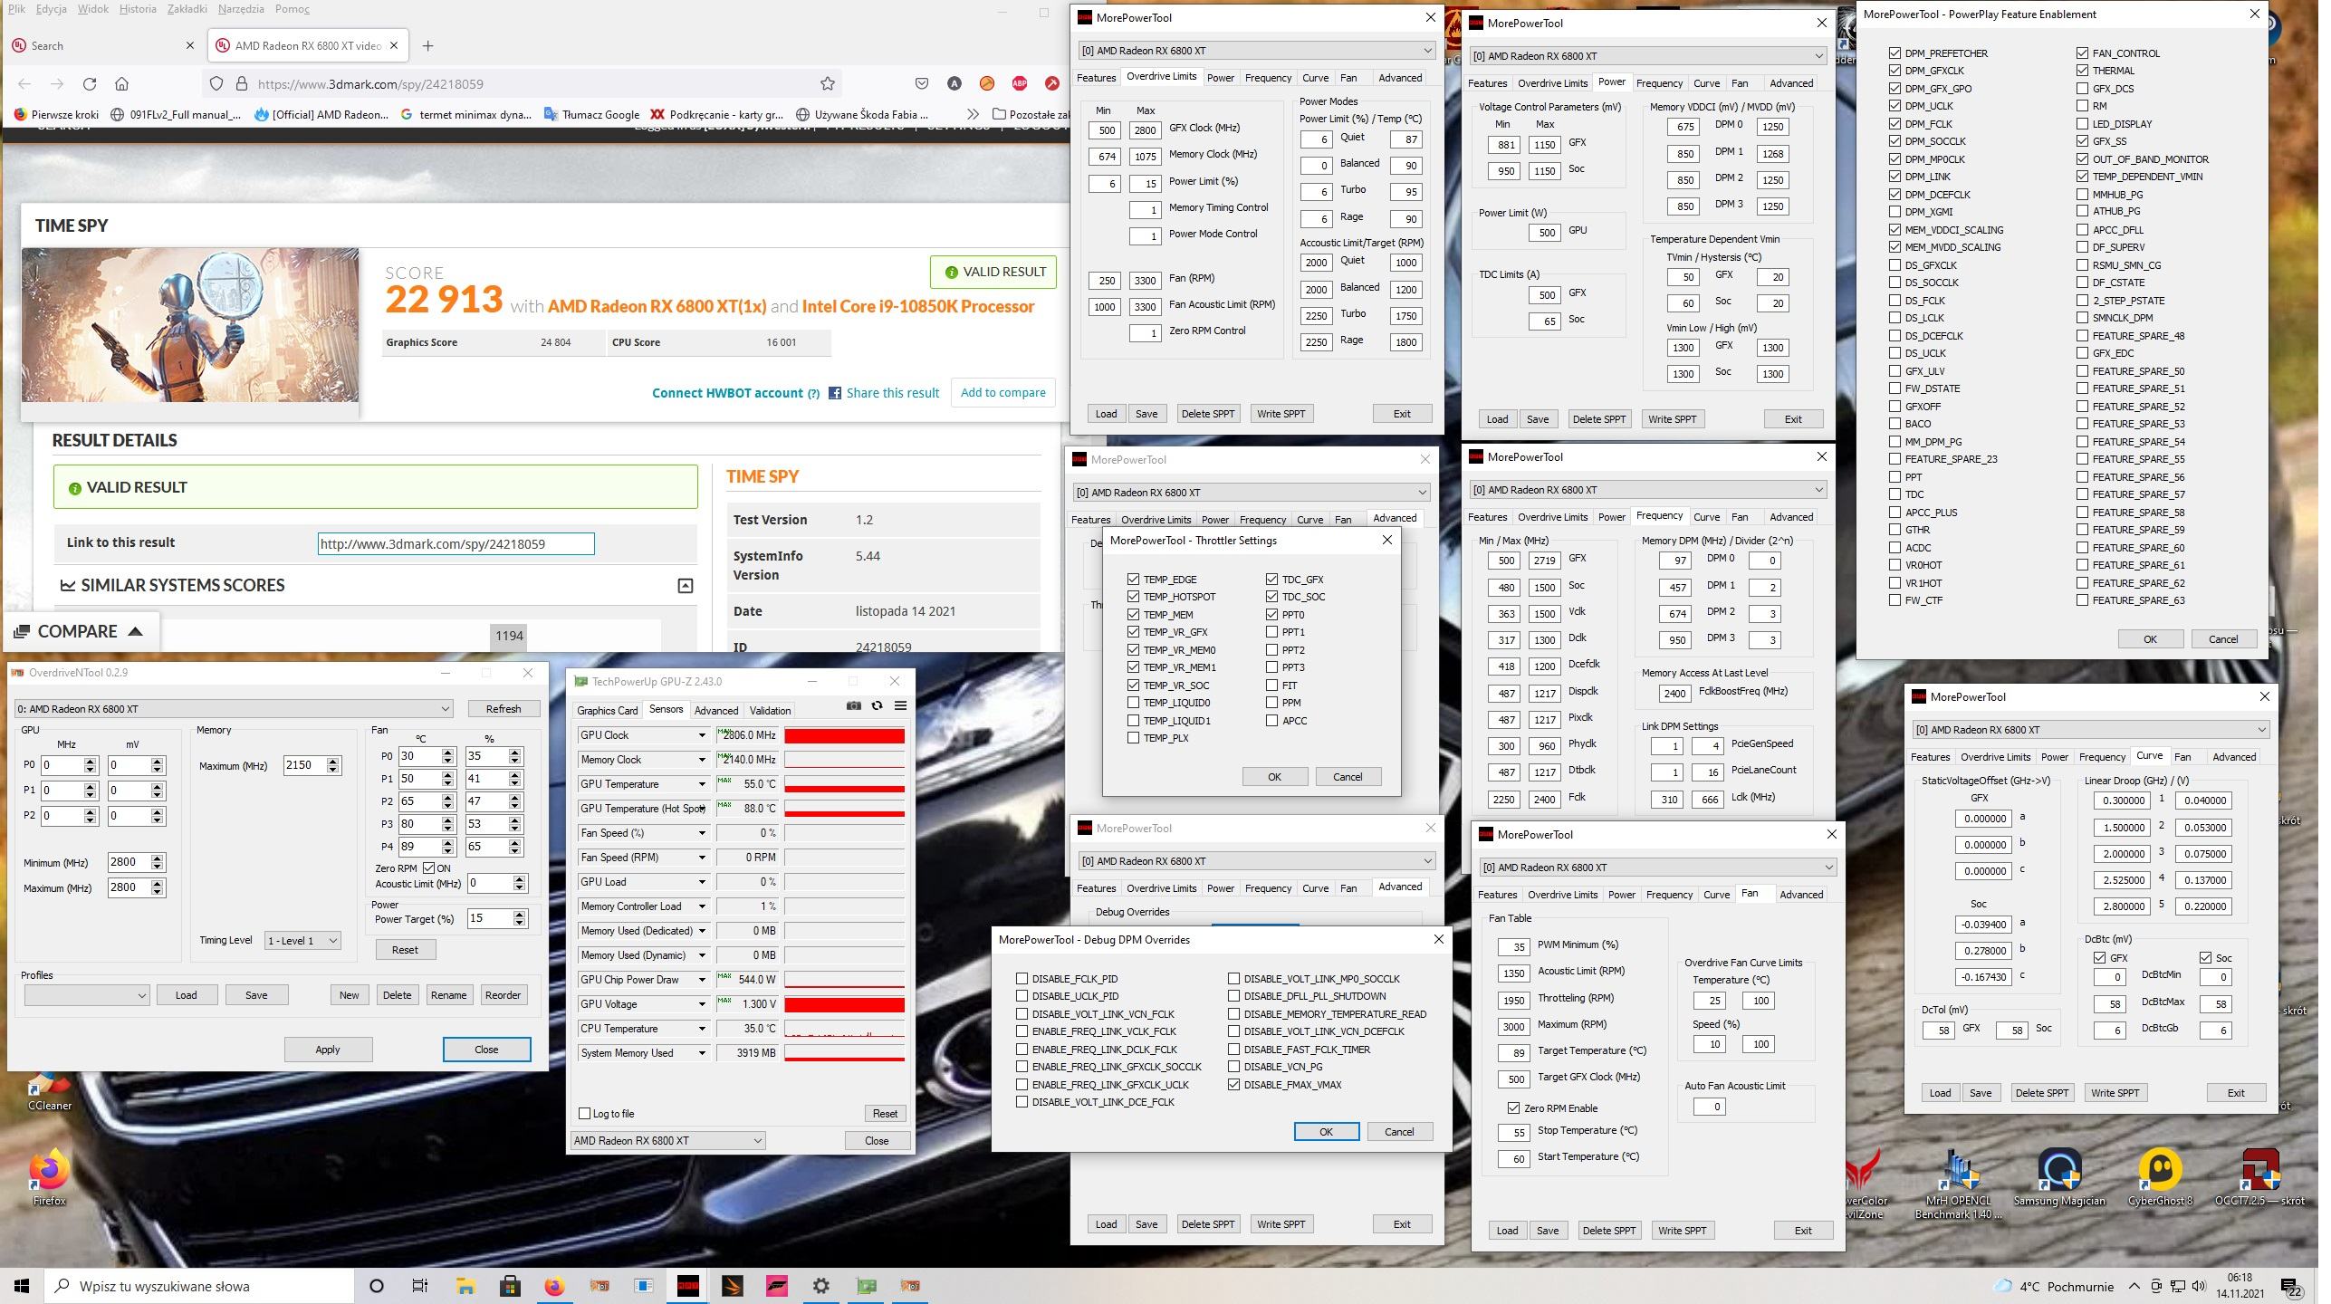Switch to the Graphics Card tab in GPU-Z
This screenshot has height=1304, width=2331.
(607, 711)
